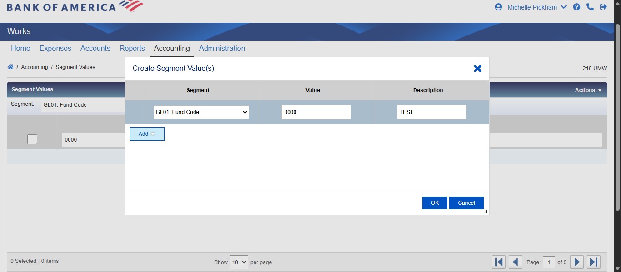Open the Segment dropdown showing GL01: Fund Code
Image resolution: width=621 pixels, height=272 pixels.
201,112
